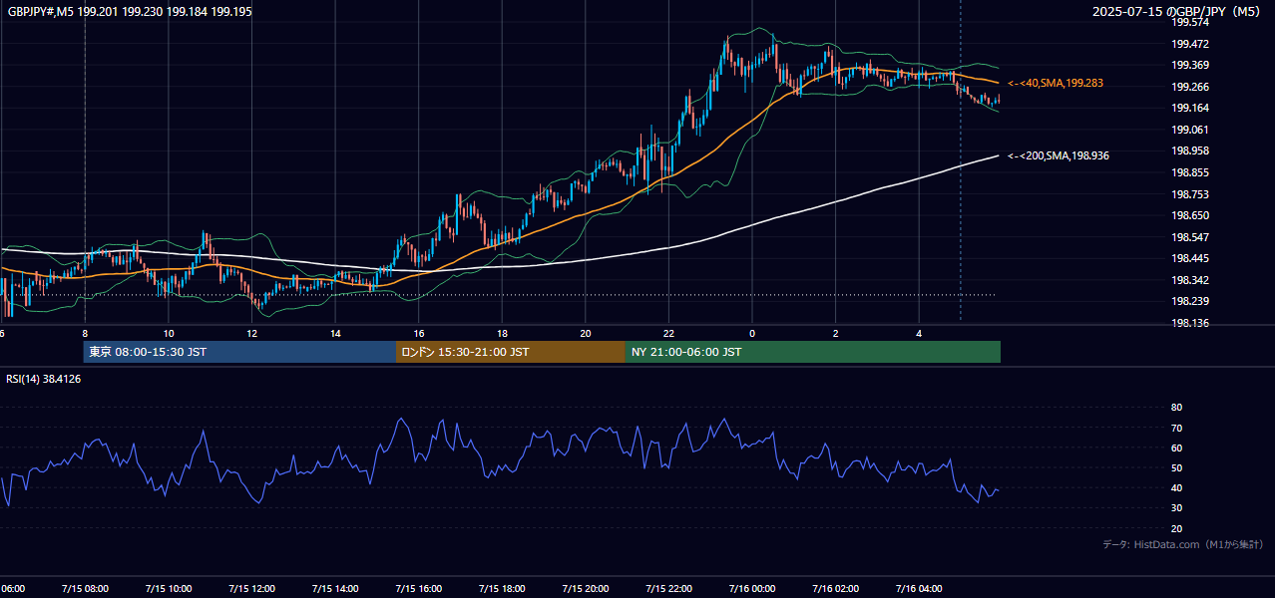Click price scale value 198.855
This screenshot has height=598, width=1275.
click(1190, 172)
